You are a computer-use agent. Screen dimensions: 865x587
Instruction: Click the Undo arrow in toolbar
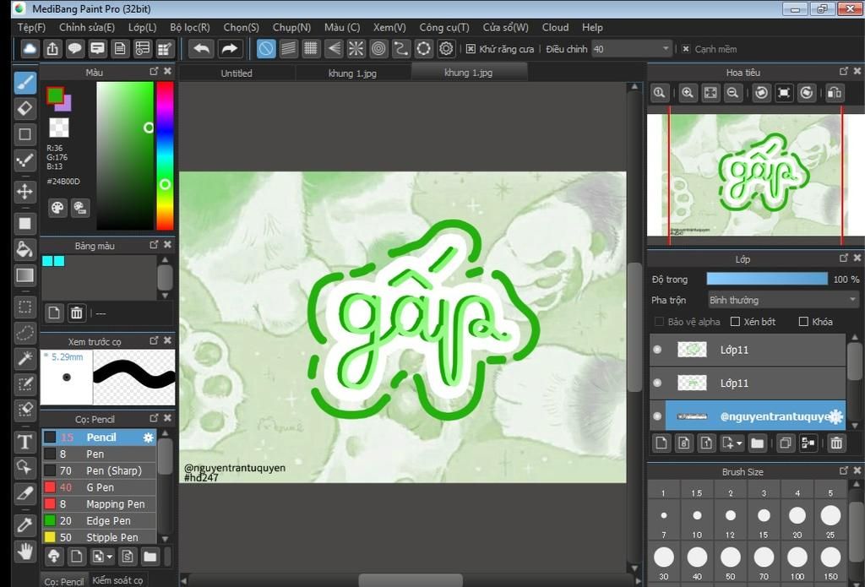click(201, 49)
